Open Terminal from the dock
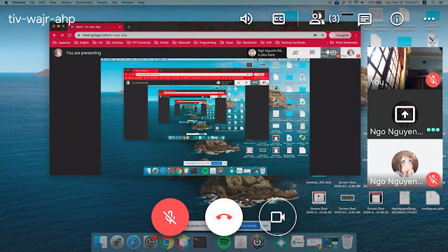Viewport: 448px width, 252px height. pyautogui.click(x=200, y=242)
